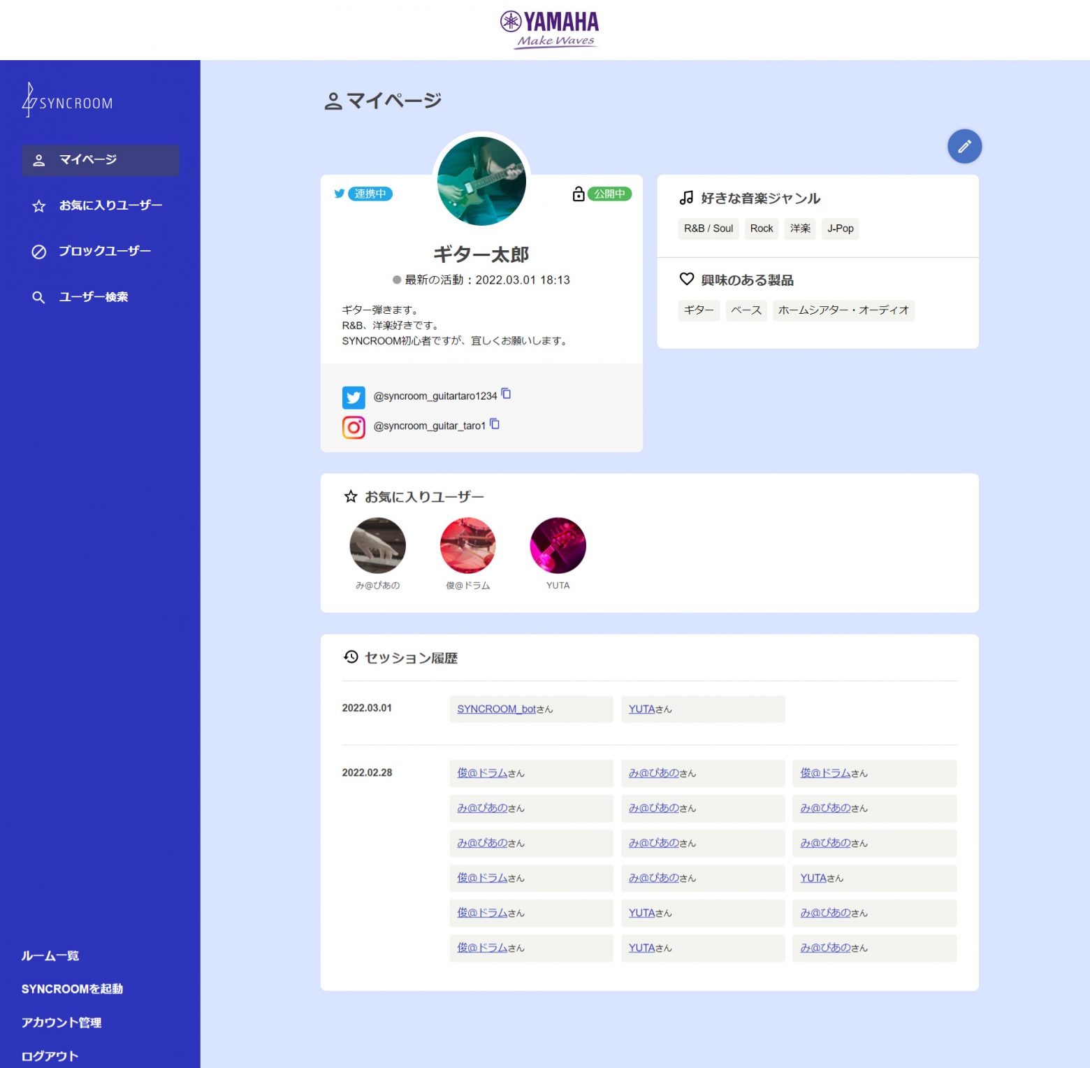Click SYNCROOMを起動 in sidebar
The width and height of the screenshot is (1090, 1068).
click(72, 989)
